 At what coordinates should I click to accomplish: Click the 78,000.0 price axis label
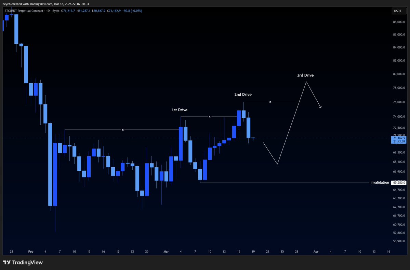tap(399, 88)
